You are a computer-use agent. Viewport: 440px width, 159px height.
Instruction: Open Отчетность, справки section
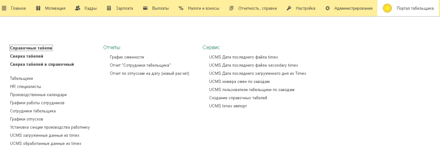257,9
